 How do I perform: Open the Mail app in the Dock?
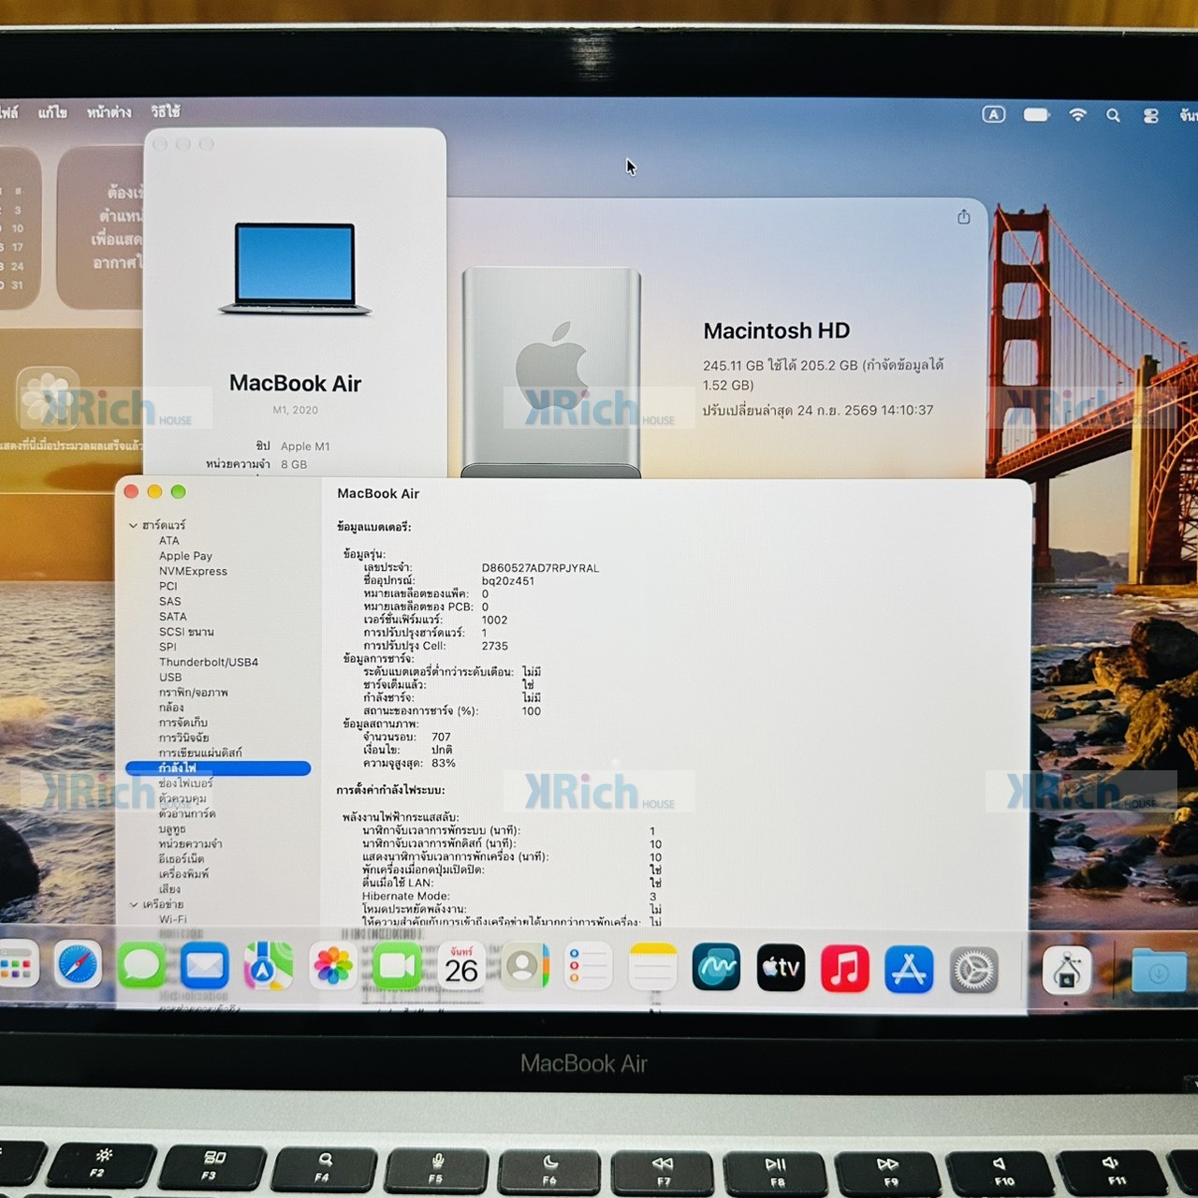click(x=205, y=967)
